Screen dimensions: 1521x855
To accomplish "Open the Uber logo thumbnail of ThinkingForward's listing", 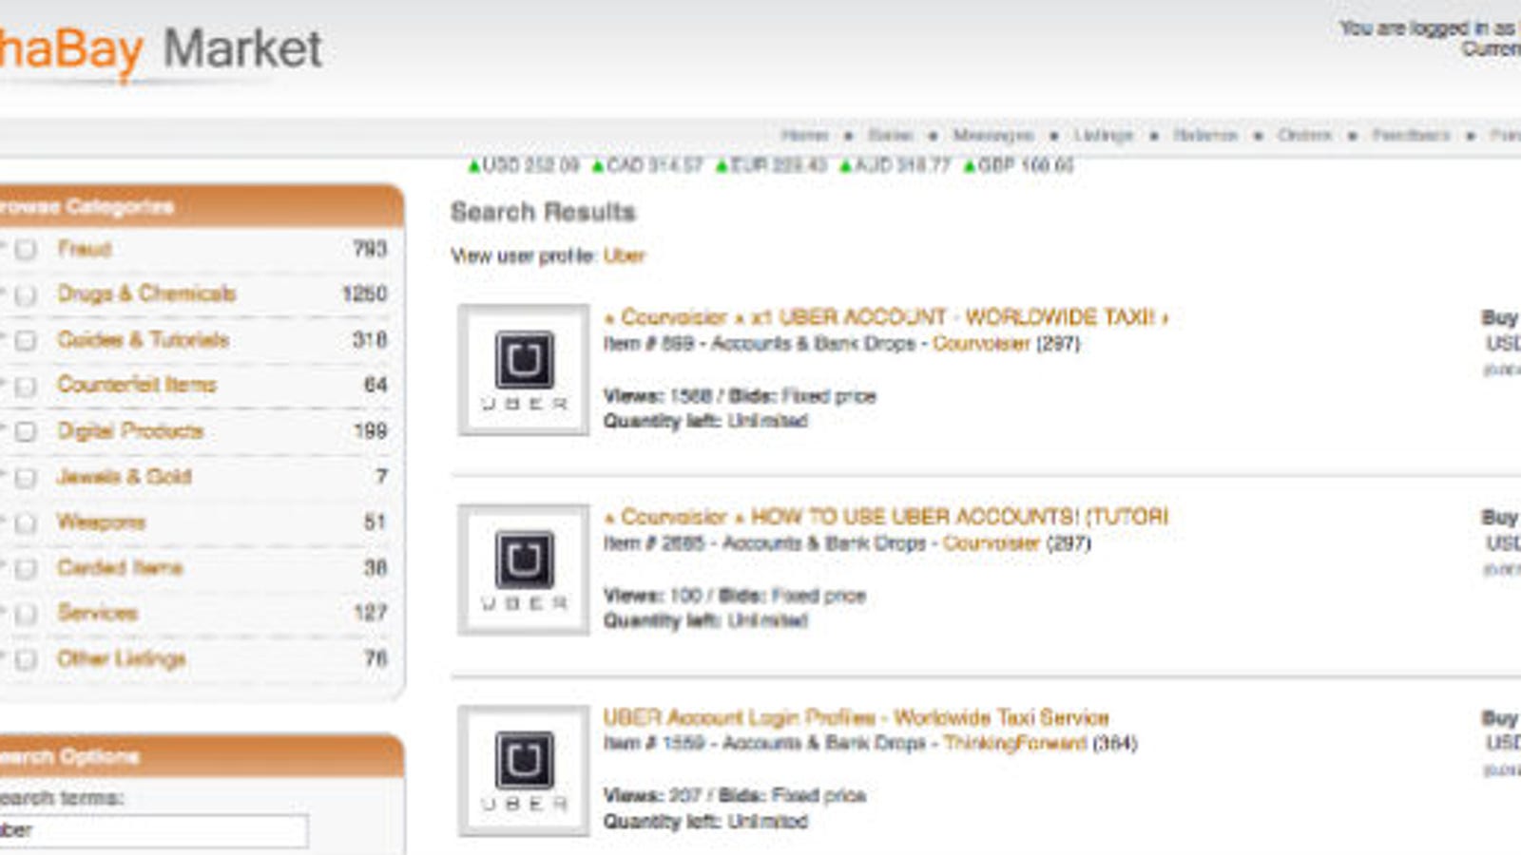I will pyautogui.click(x=524, y=770).
